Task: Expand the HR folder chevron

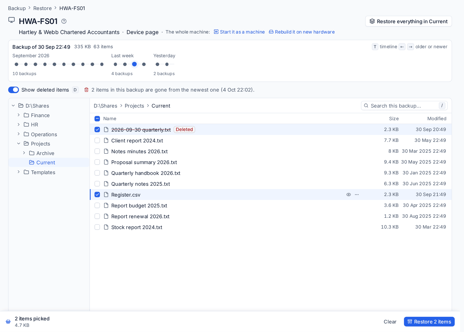Action: click(x=19, y=125)
